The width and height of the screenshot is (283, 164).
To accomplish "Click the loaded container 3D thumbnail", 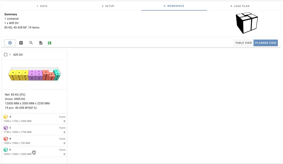I will point(34,74).
